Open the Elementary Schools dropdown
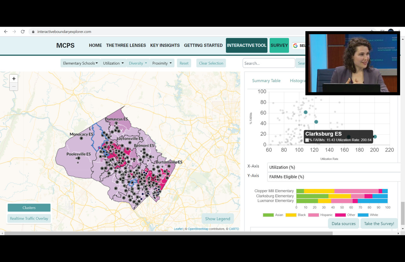This screenshot has height=262, width=405. pos(80,63)
